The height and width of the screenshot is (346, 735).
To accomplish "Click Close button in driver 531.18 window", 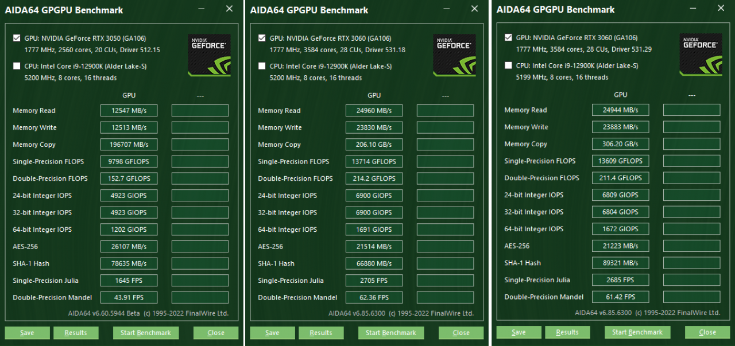I will pos(461,333).
